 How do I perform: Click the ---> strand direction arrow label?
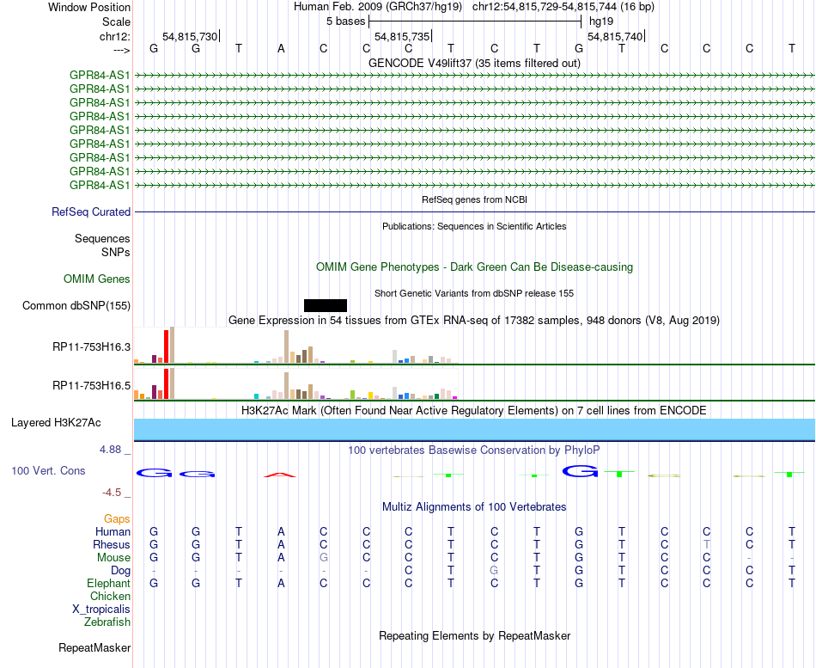[122, 50]
